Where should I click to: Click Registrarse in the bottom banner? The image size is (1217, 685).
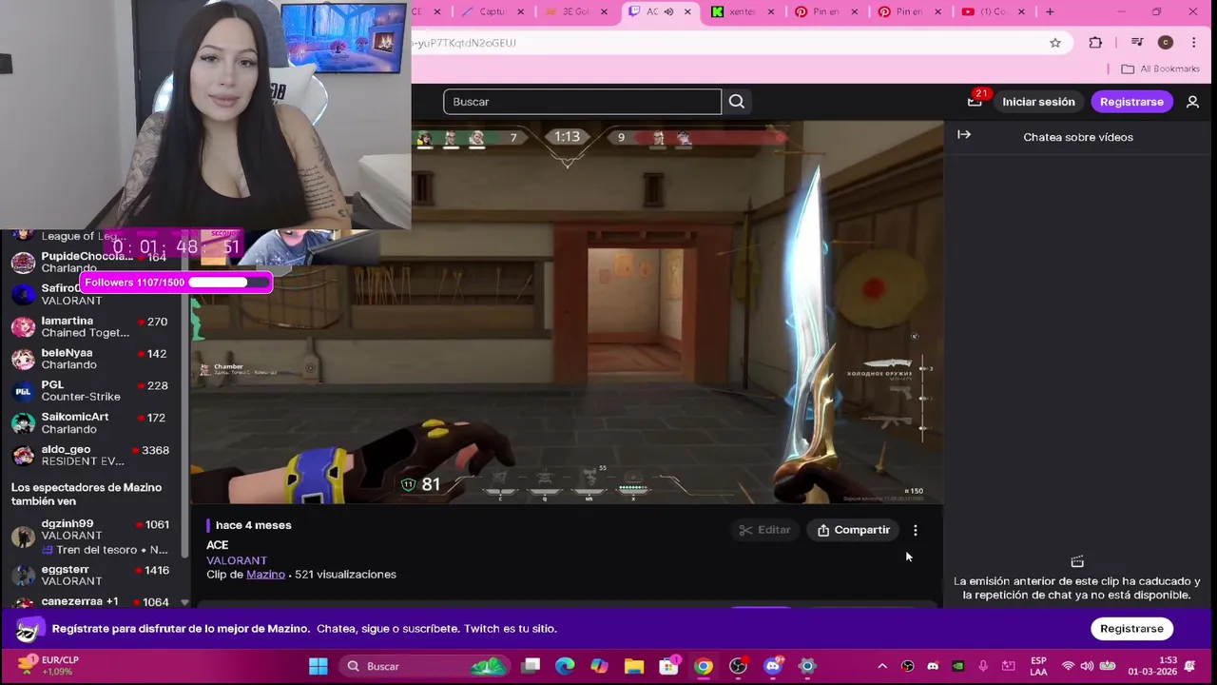pyautogui.click(x=1131, y=628)
